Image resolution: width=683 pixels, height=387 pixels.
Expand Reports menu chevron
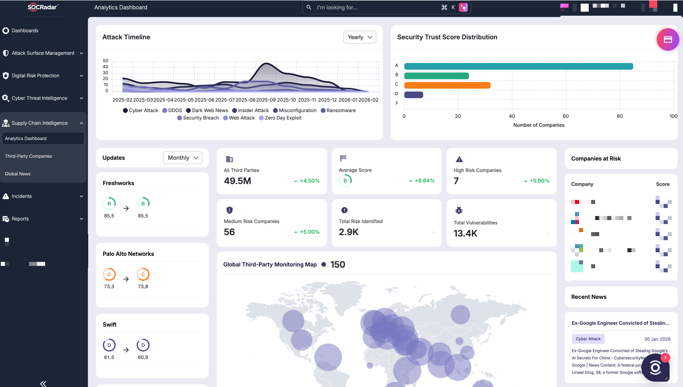pyautogui.click(x=81, y=219)
